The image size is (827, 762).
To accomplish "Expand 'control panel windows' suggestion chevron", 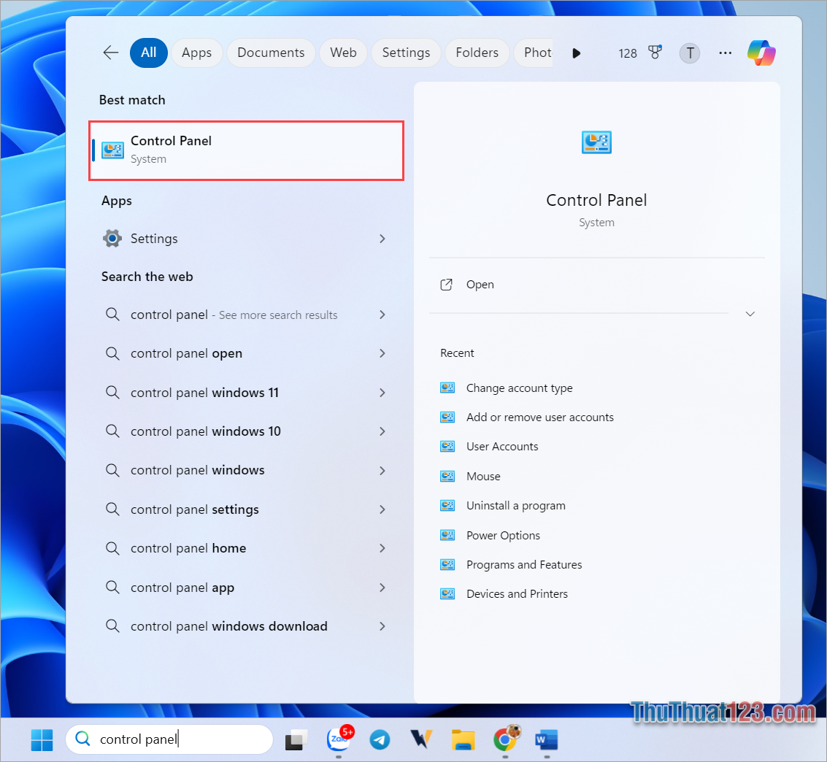I will (382, 470).
